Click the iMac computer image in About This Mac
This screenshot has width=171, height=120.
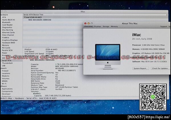coord(108,57)
